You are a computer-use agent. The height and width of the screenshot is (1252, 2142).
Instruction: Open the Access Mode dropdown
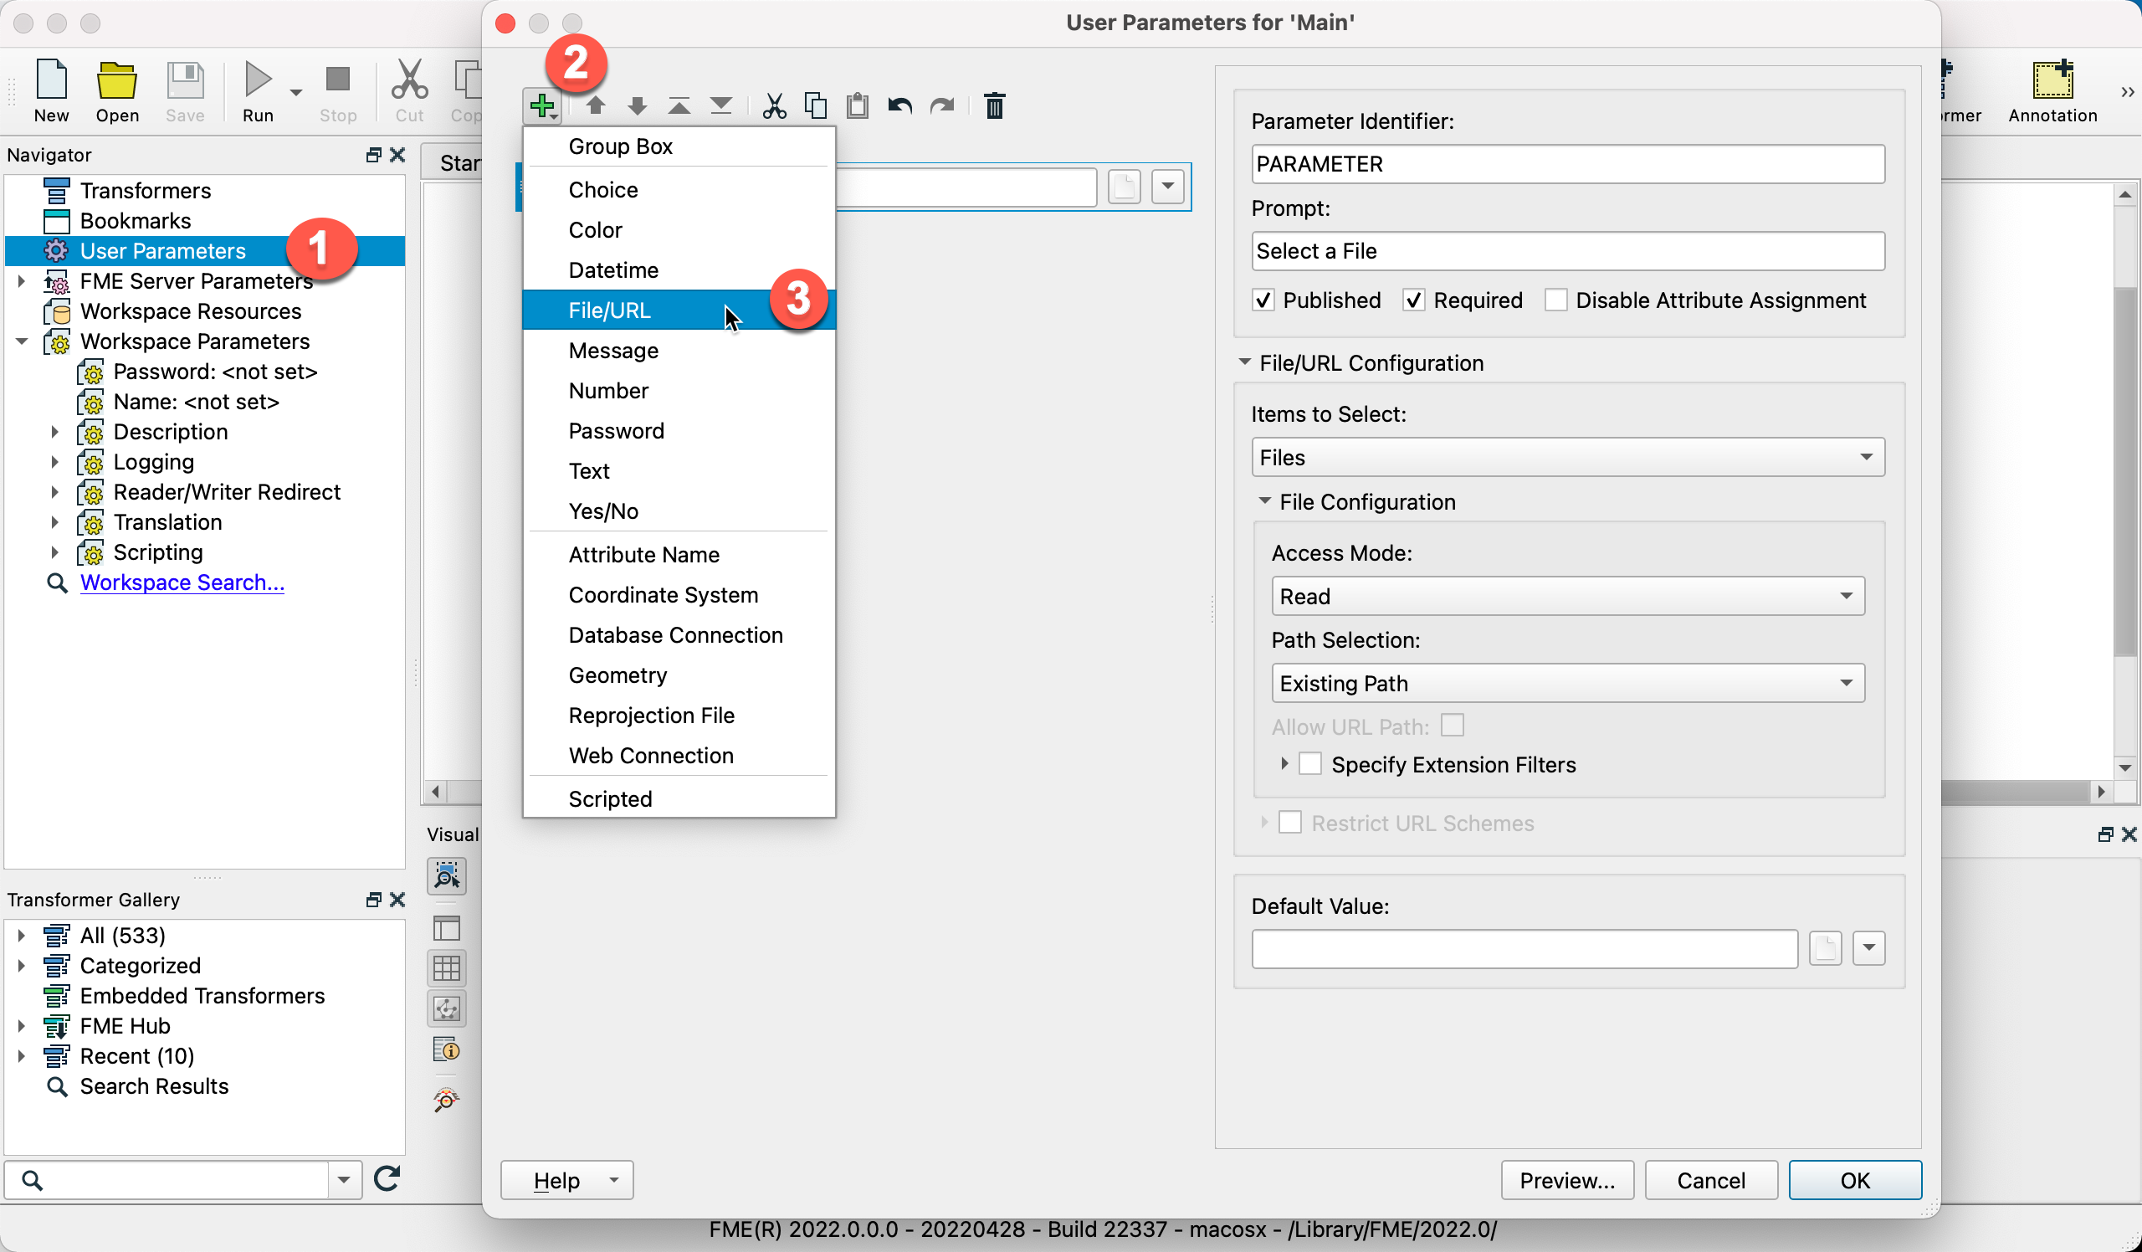(x=1566, y=596)
